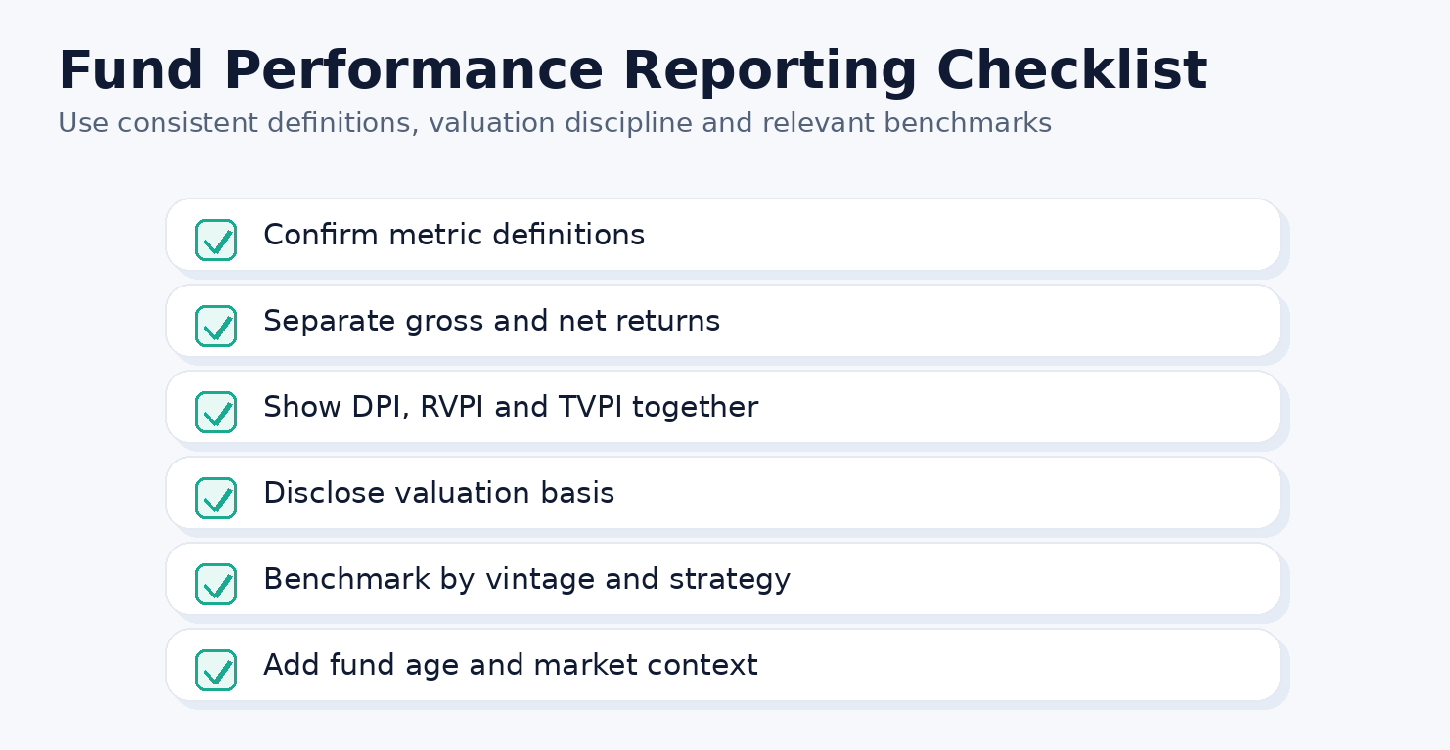Untick the DPI, RVPI and TVPI checkbox
This screenshot has height=750, width=1450.
click(x=215, y=412)
